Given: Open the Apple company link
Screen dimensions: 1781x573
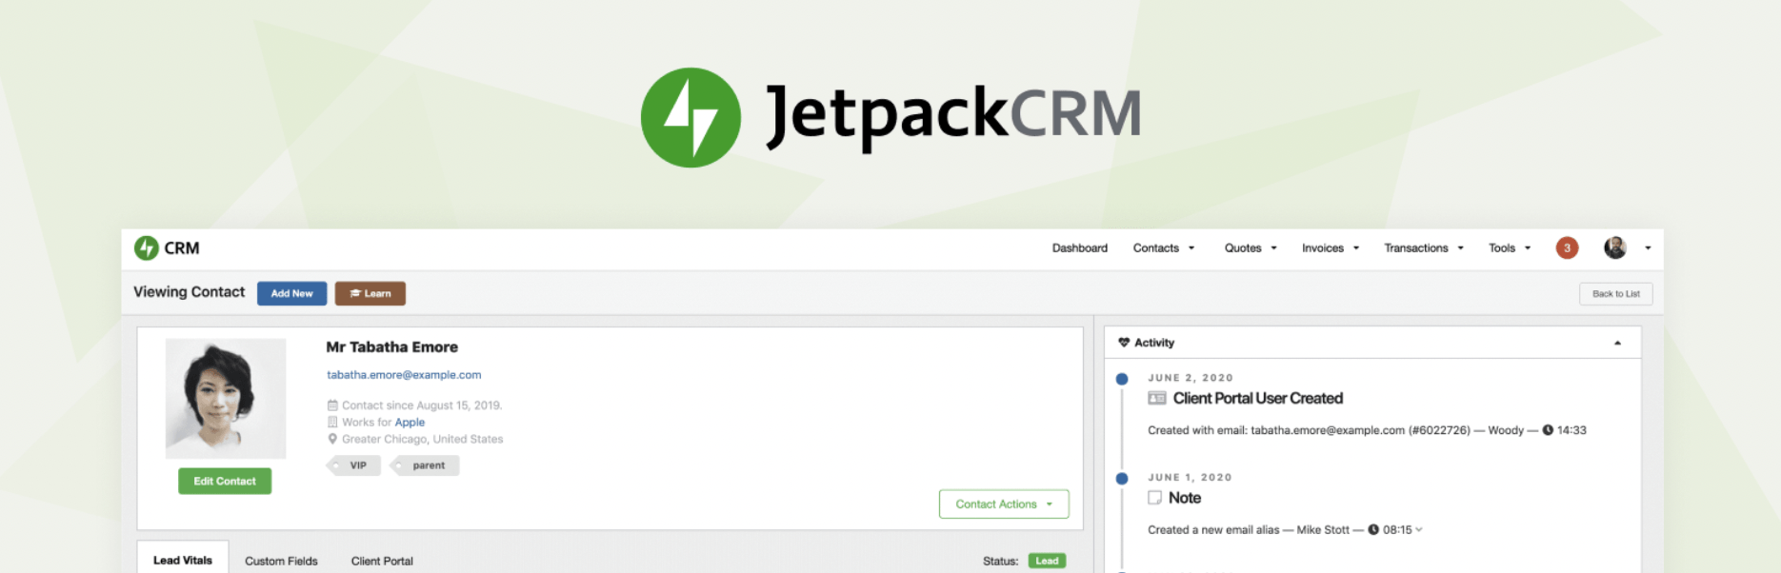Looking at the screenshot, I should tap(410, 423).
